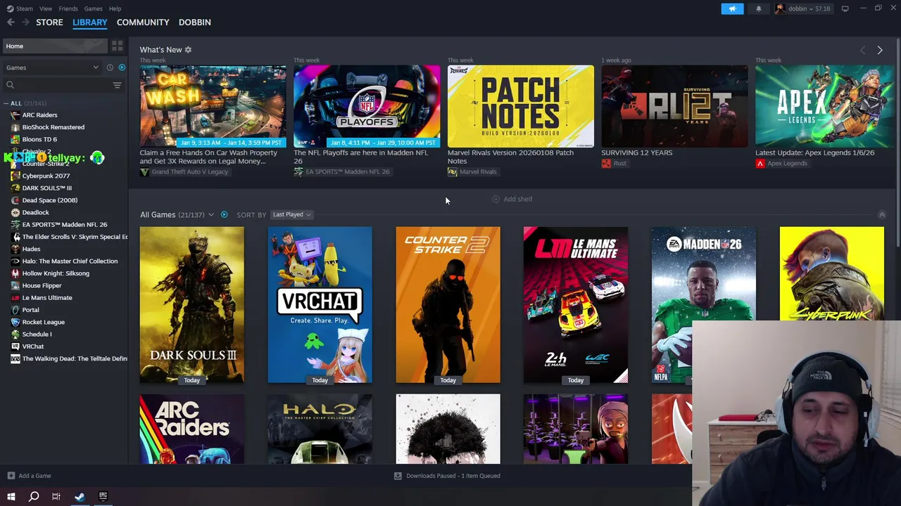Click the Add a Game plus icon
This screenshot has height=506, width=901.
(x=11, y=476)
